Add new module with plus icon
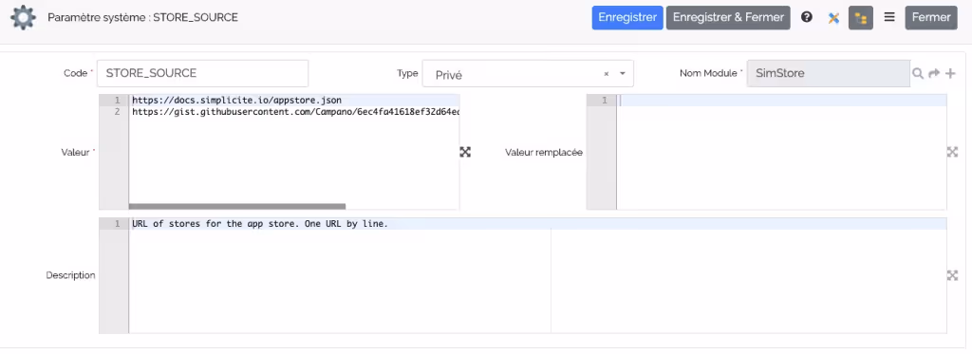The image size is (972, 354). pyautogui.click(x=950, y=73)
